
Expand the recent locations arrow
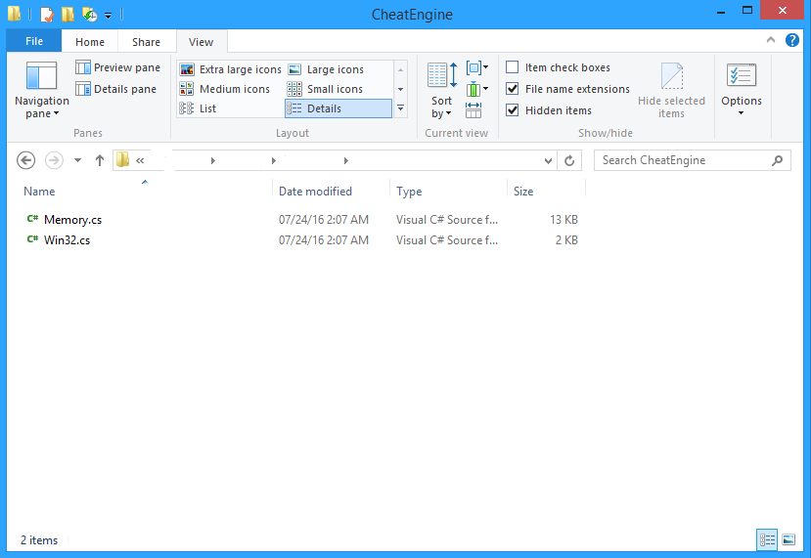coord(78,160)
